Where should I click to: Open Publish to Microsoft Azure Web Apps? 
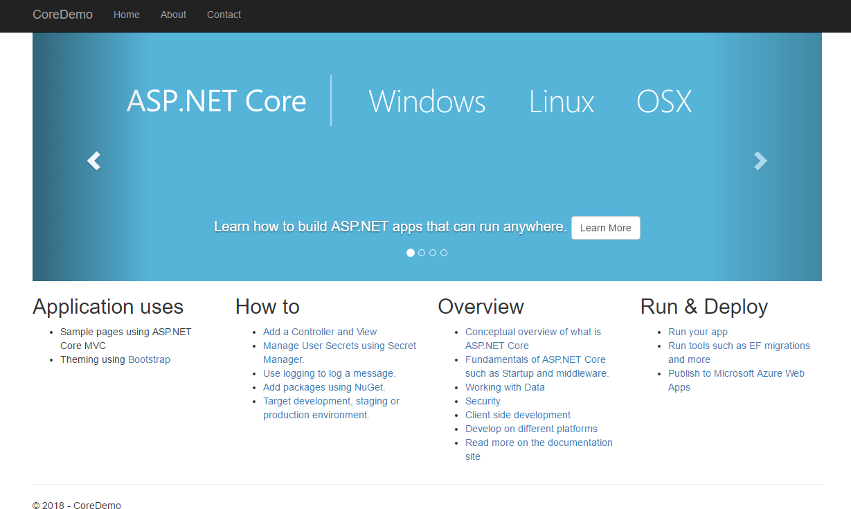click(736, 373)
